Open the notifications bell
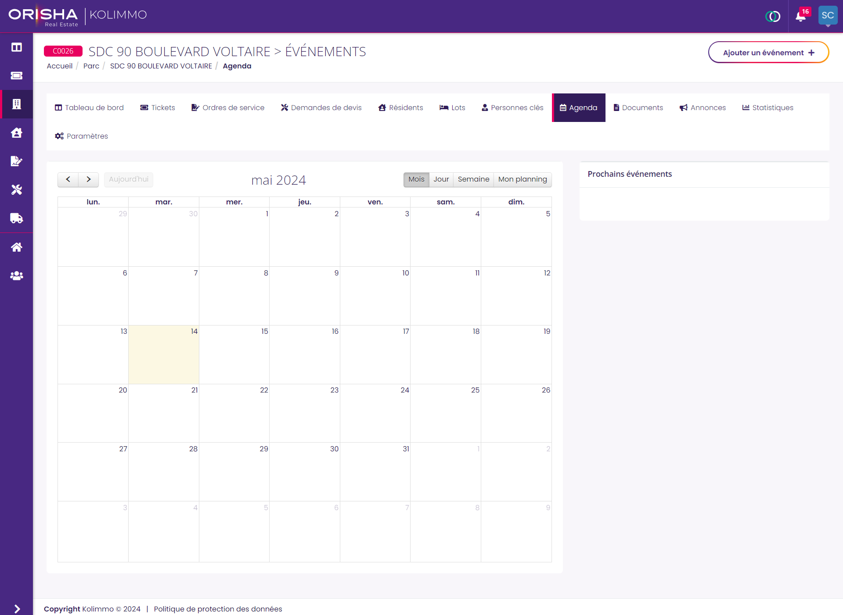843x615 pixels. pos(801,17)
